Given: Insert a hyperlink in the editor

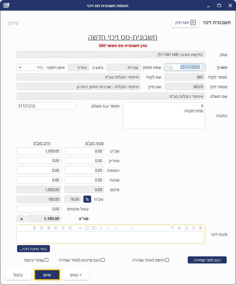Looking at the screenshot, I should (80, 228).
